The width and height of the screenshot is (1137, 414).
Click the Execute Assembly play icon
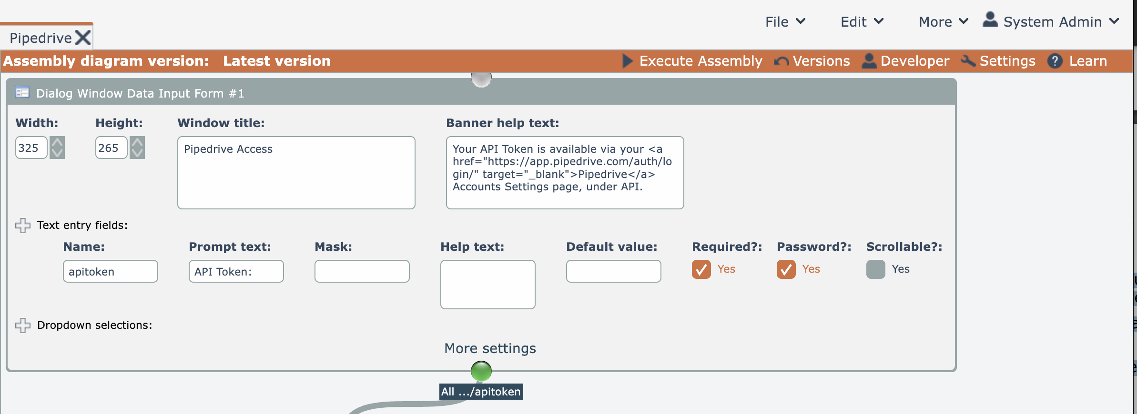coord(627,61)
